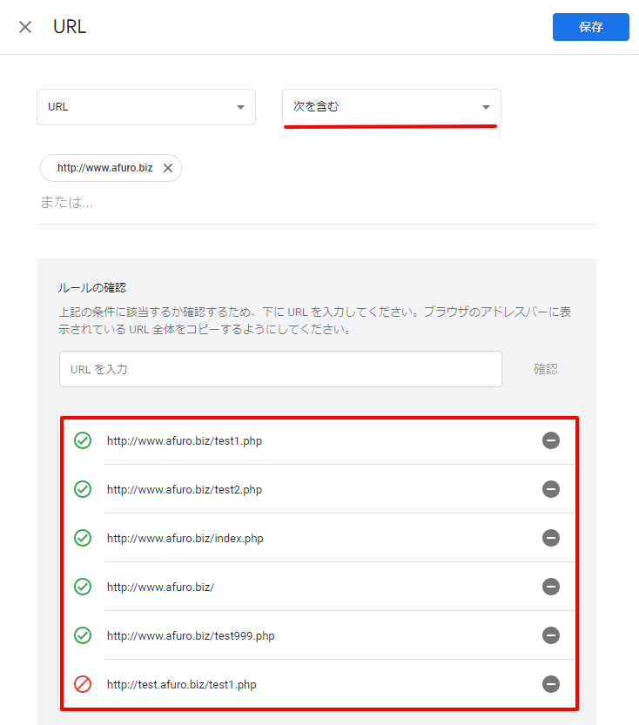Remove the test2.php URL entry
The height and width of the screenshot is (725, 639).
(x=551, y=489)
